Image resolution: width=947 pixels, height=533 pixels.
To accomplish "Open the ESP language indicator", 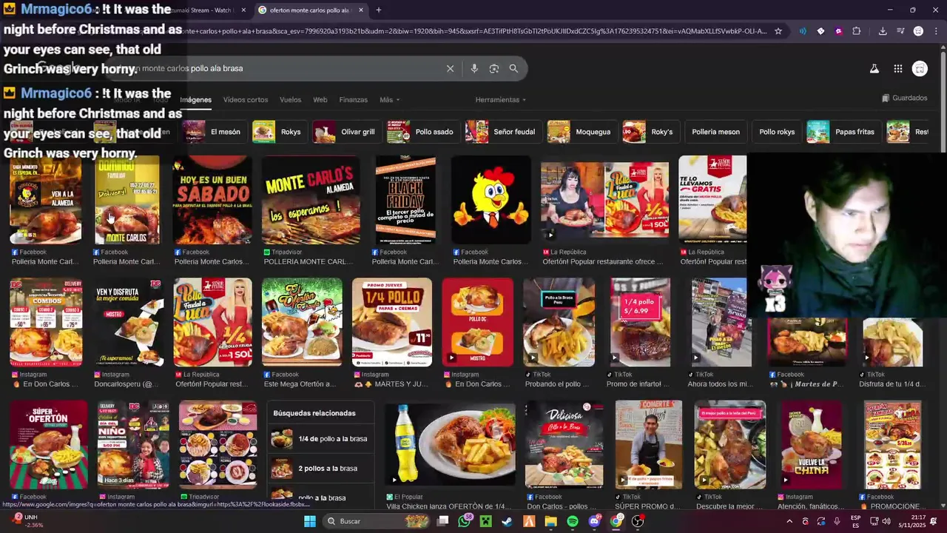I will (x=855, y=521).
